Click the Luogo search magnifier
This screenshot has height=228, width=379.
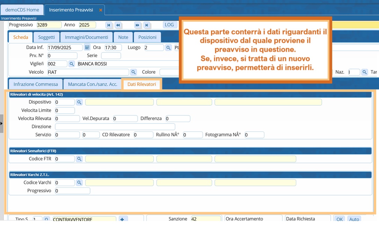click(168, 48)
